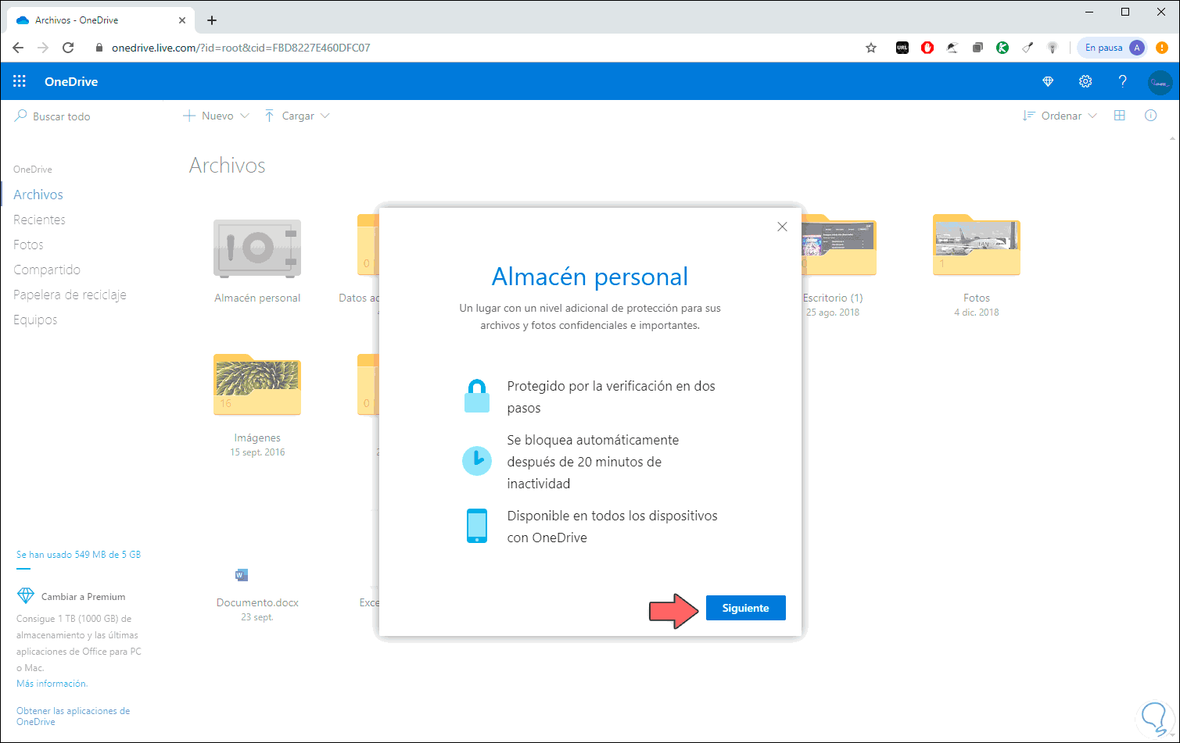Click the diamond icon beside Cambiar a Premium
Image resolution: width=1180 pixels, height=743 pixels.
(26, 596)
